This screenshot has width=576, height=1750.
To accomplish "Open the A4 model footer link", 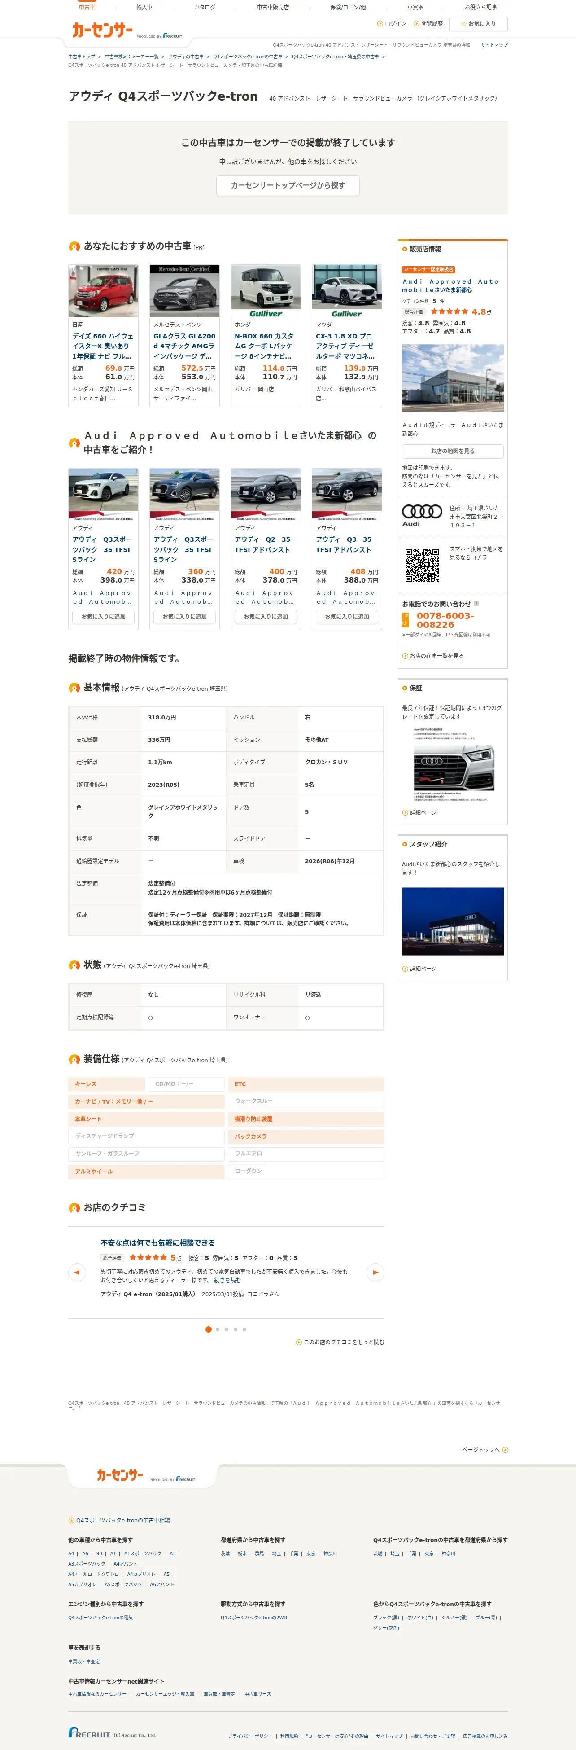I will 71,1554.
